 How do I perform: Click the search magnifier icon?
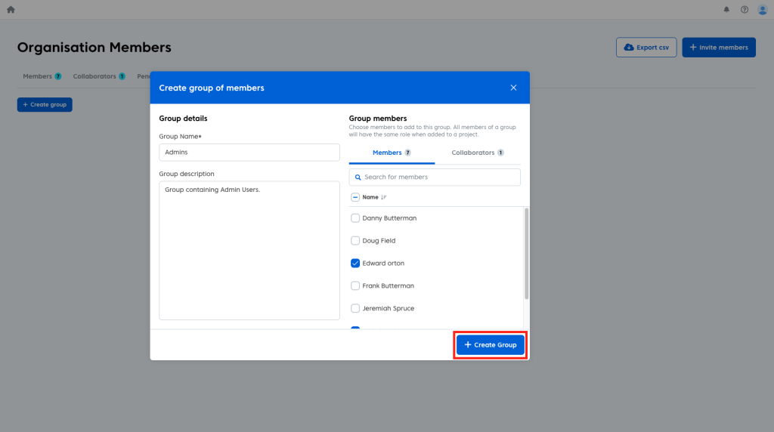click(x=357, y=177)
